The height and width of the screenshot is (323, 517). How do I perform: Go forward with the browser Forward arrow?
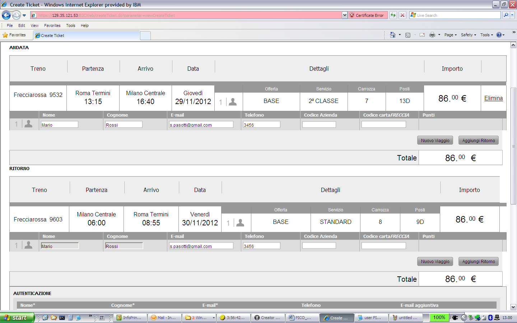tap(16, 15)
